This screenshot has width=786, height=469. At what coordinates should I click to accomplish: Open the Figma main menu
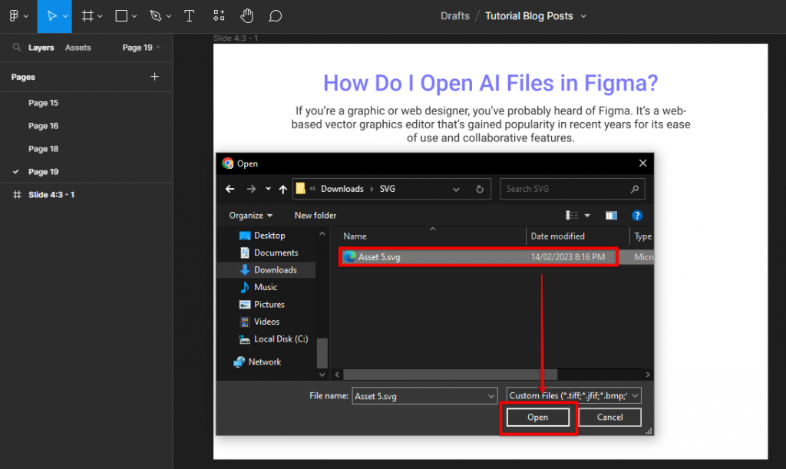(x=15, y=16)
